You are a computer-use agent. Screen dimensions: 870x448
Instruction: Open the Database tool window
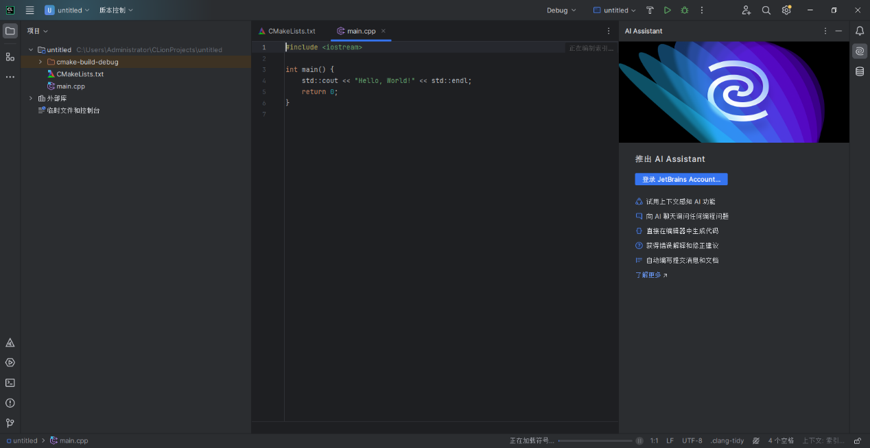[x=859, y=71]
